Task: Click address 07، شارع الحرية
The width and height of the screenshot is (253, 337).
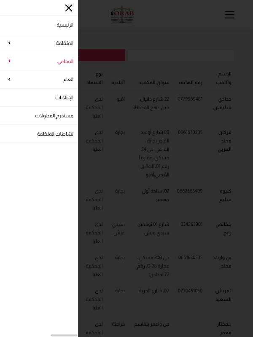Action: tap(154, 291)
